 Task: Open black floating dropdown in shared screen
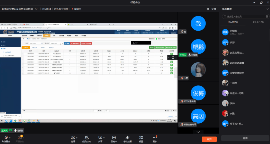pos(141,43)
